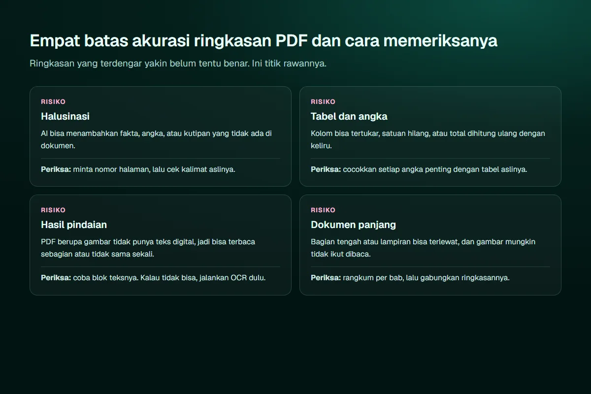Click 'Periksa: rangkum per bab, lalu gabungkan ringkasannya'

pyautogui.click(x=410, y=277)
